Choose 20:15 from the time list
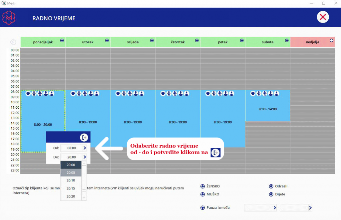 (x=71, y=188)
